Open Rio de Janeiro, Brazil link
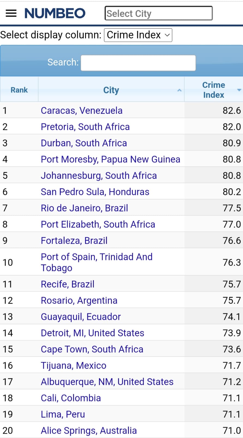 [84, 208]
